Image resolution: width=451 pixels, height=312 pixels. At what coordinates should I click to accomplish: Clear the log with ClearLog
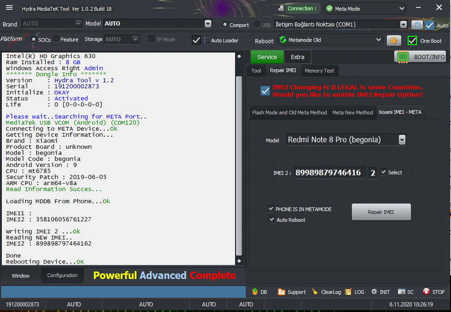tap(327, 292)
